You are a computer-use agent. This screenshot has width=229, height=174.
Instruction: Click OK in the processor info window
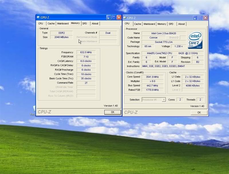(x=199, y=112)
